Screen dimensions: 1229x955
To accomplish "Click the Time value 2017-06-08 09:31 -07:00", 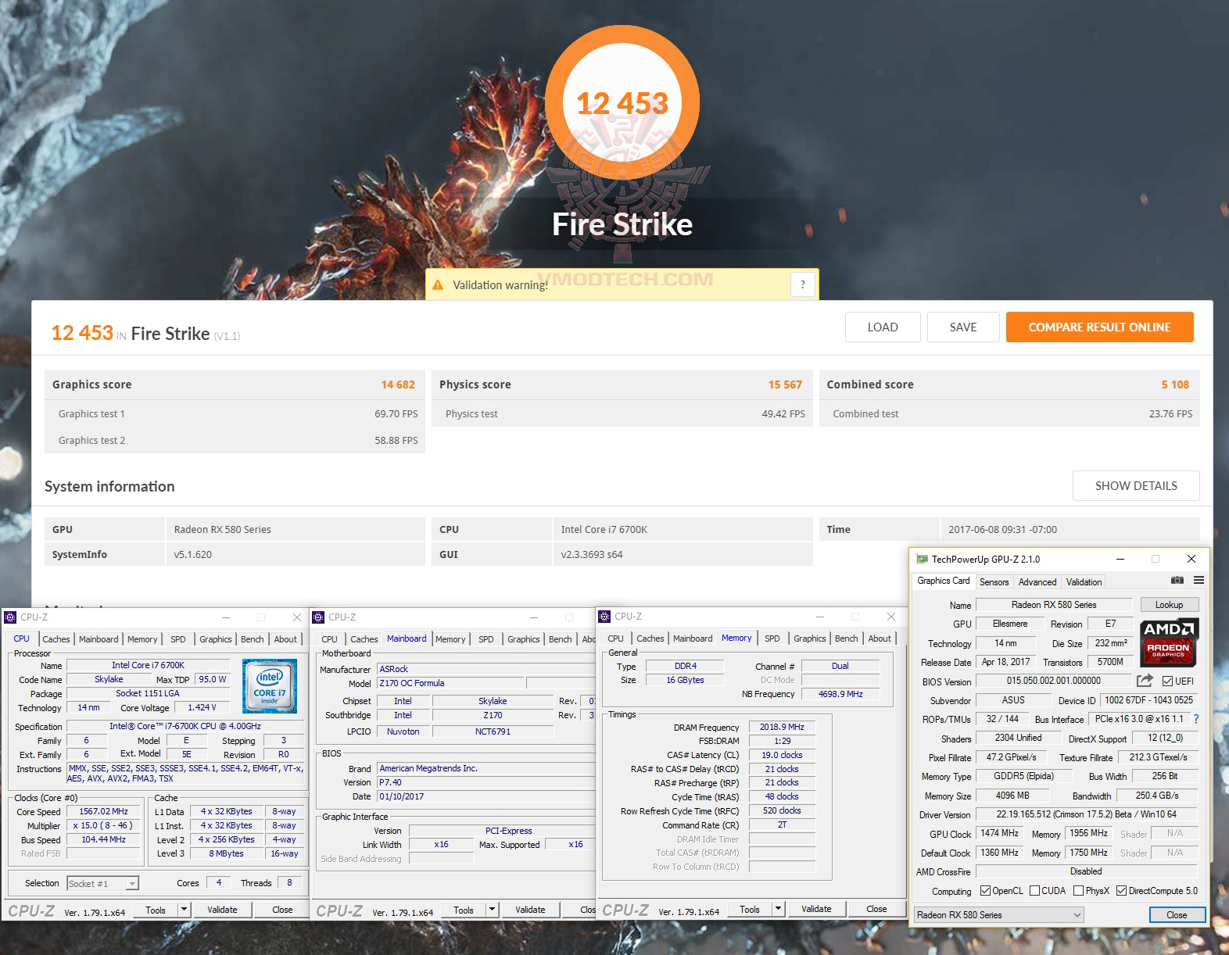I will click(x=1002, y=529).
